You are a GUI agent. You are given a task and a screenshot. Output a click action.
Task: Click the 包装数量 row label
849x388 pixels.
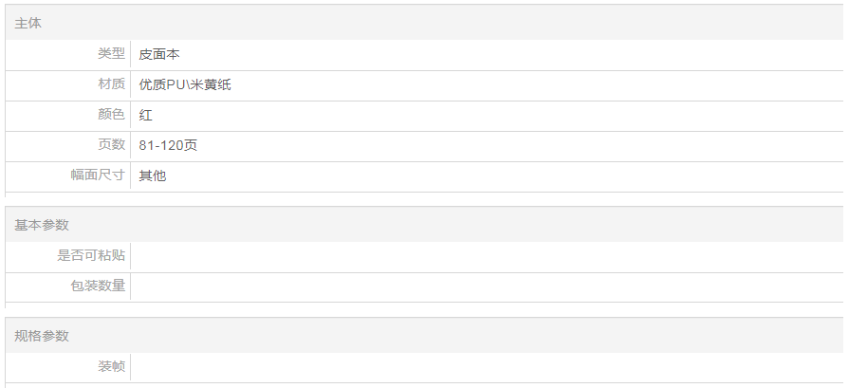click(x=98, y=286)
